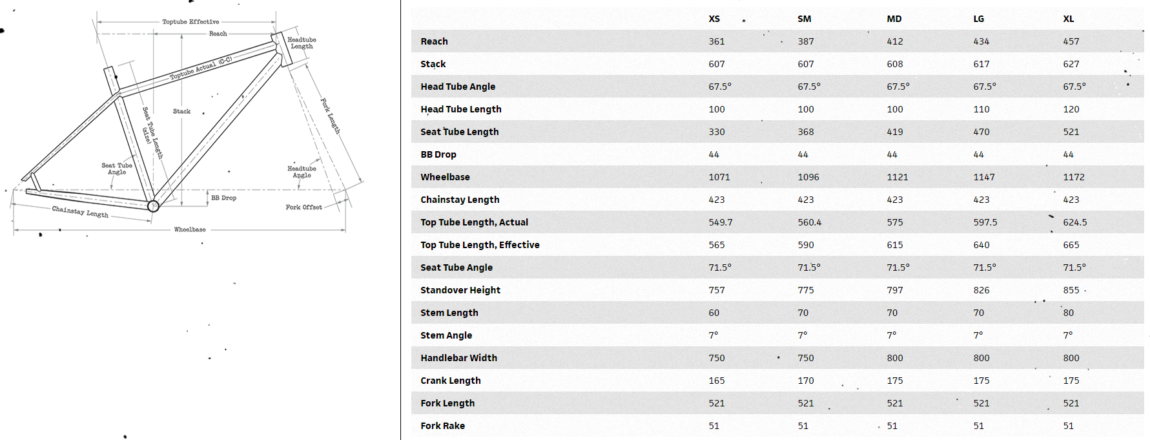Click the 165 crank length value

click(717, 381)
